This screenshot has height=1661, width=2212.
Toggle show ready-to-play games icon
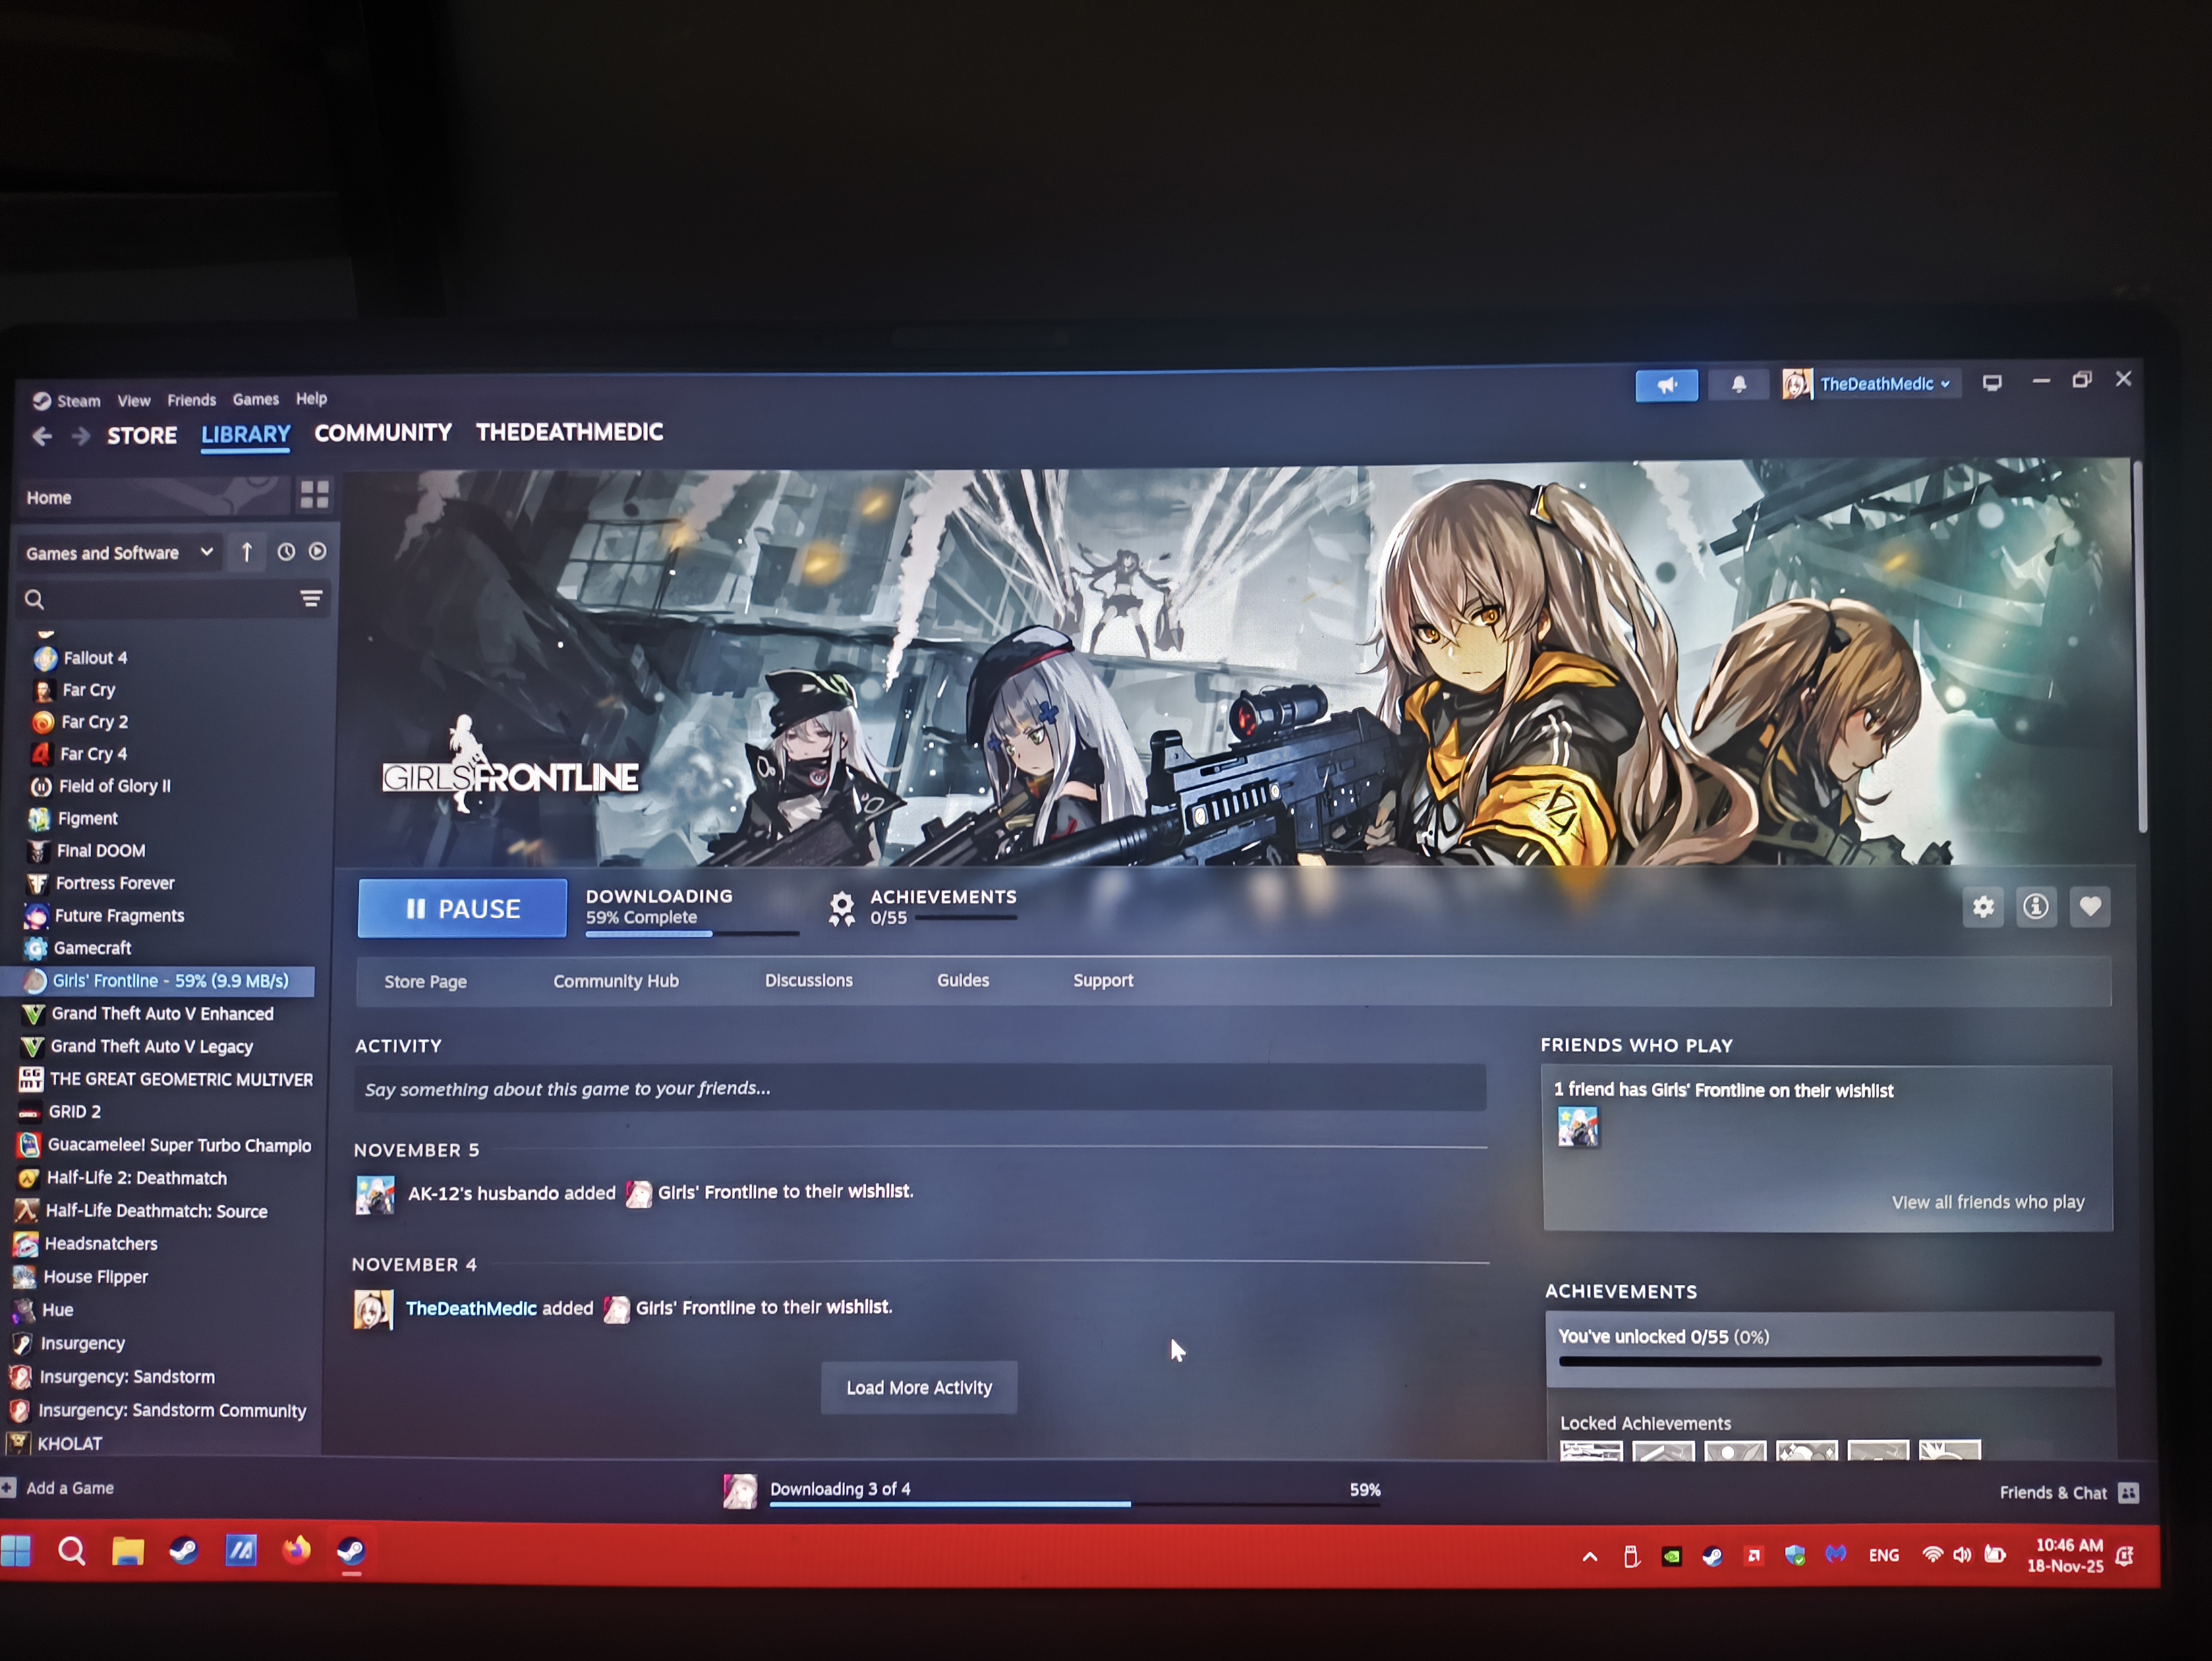pos(318,552)
